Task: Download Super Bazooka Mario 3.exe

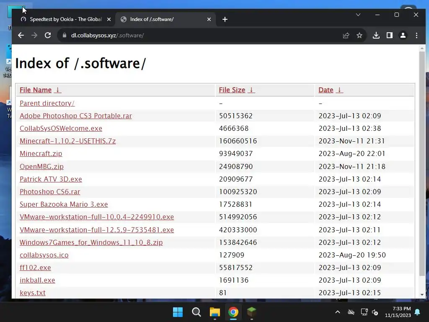Action: [64, 204]
